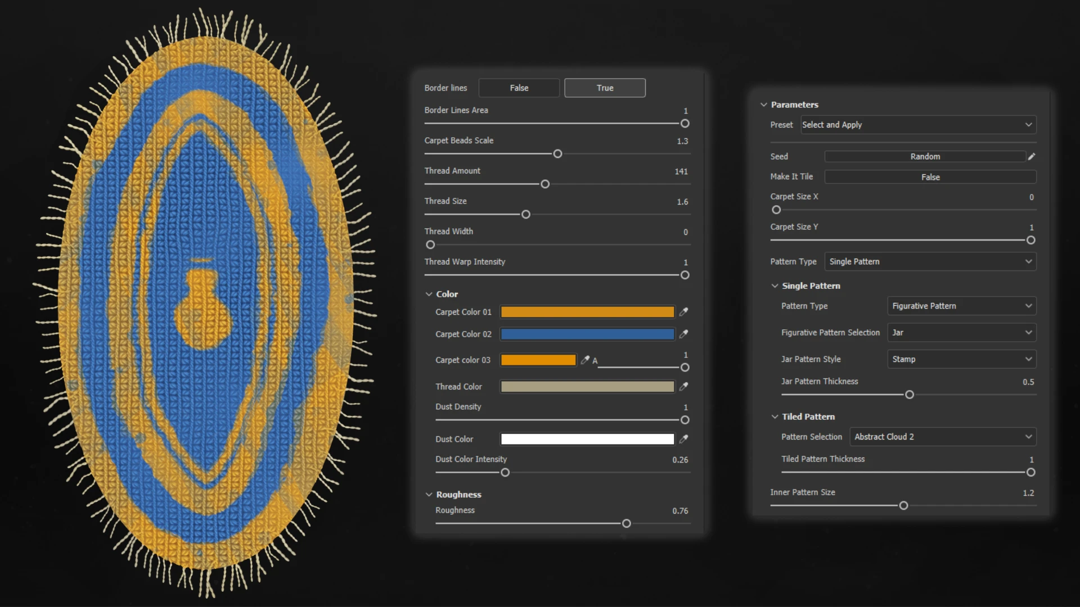Click the Carpet Color 02 eyedropper icon

[683, 334]
